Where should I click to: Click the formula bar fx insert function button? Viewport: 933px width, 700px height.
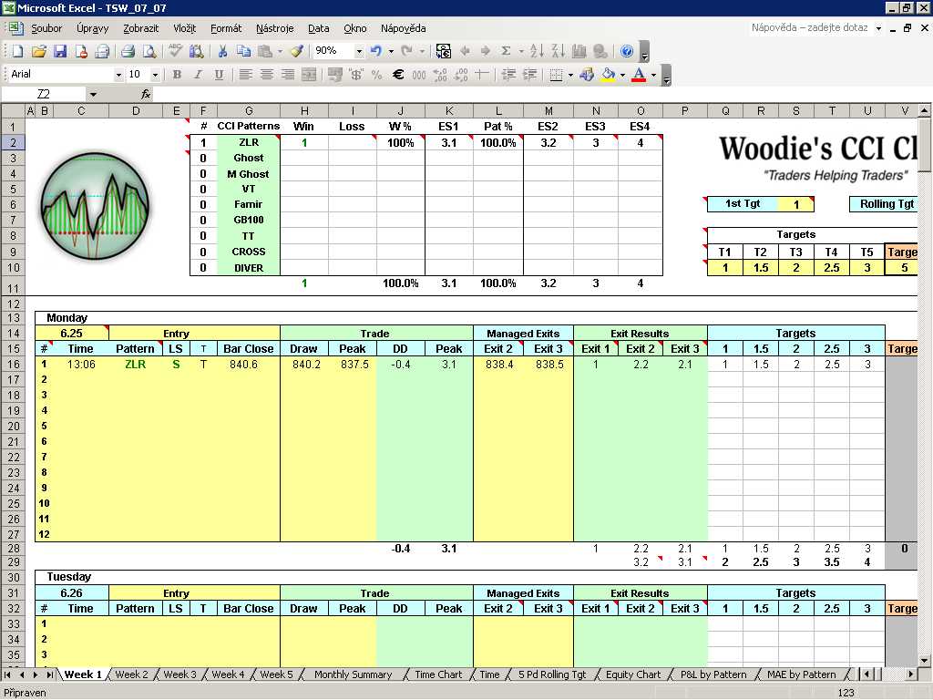point(145,95)
